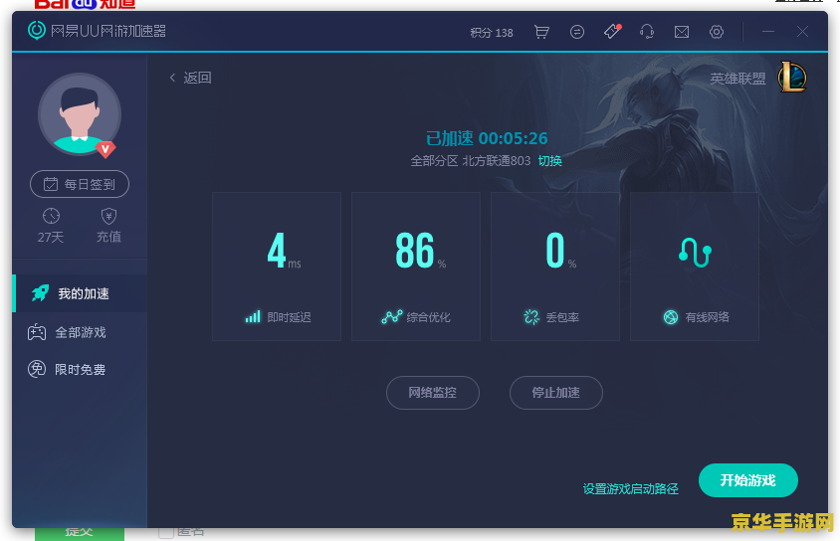The width and height of the screenshot is (840, 541).
Task: Click 设置游戏启动路径 link
Action: click(x=630, y=488)
